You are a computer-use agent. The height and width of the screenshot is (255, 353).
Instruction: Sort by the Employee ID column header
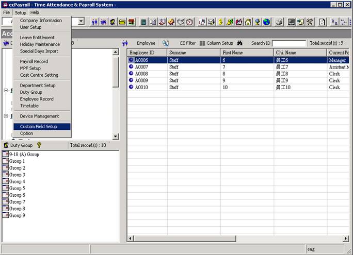point(147,53)
